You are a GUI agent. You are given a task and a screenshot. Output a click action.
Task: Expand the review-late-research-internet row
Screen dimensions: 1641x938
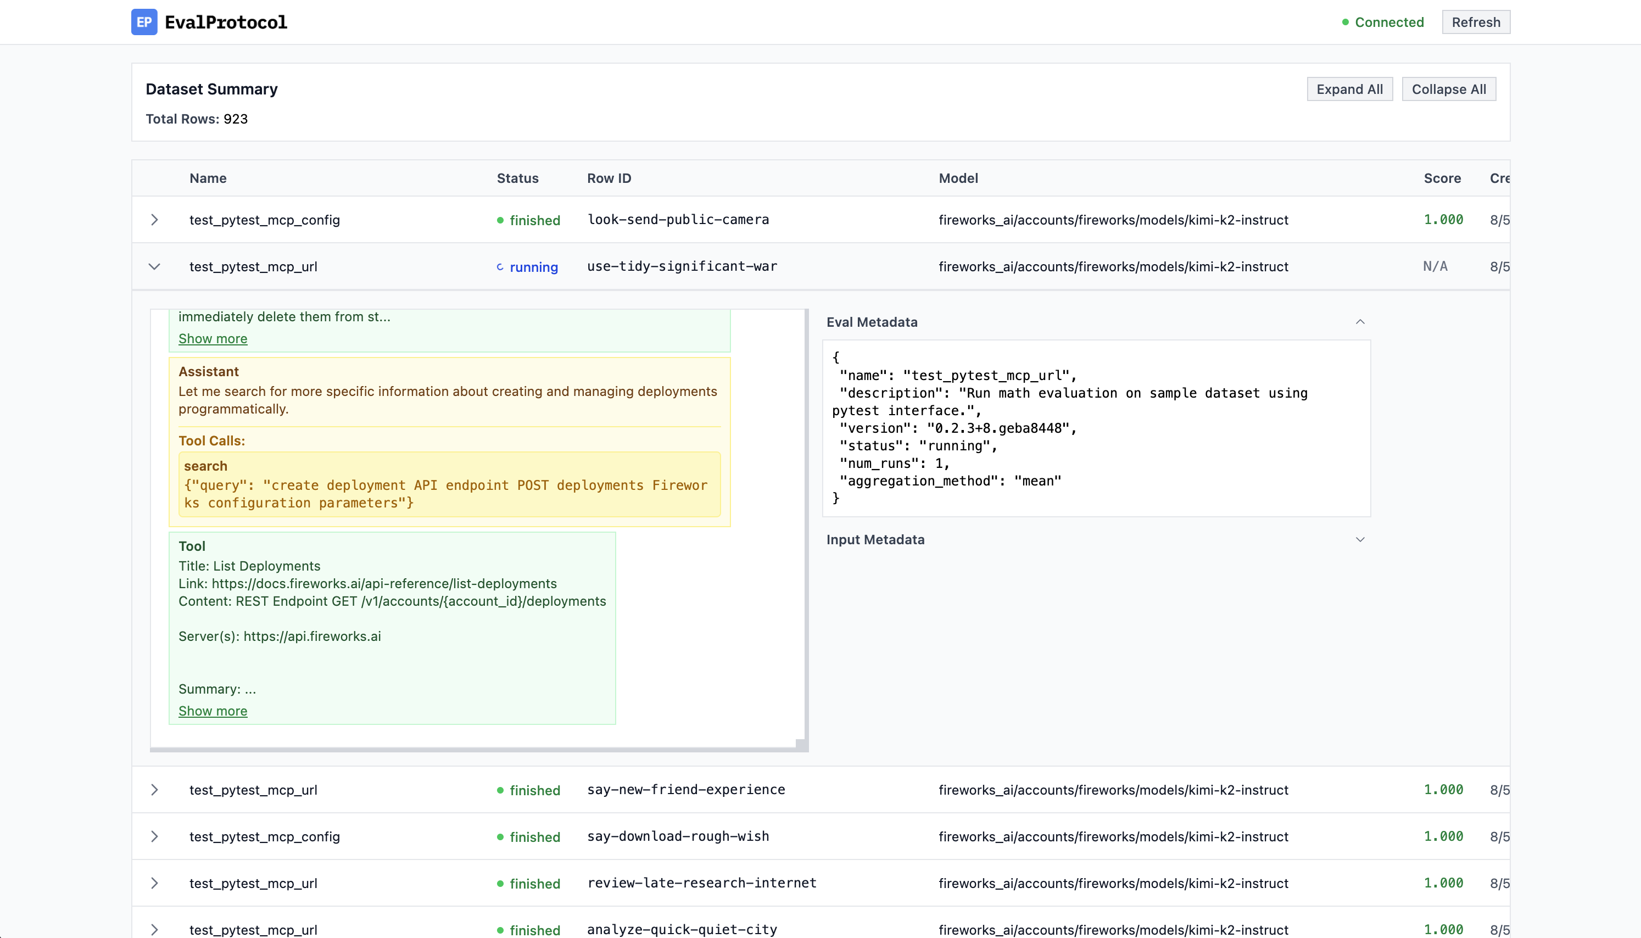154,883
